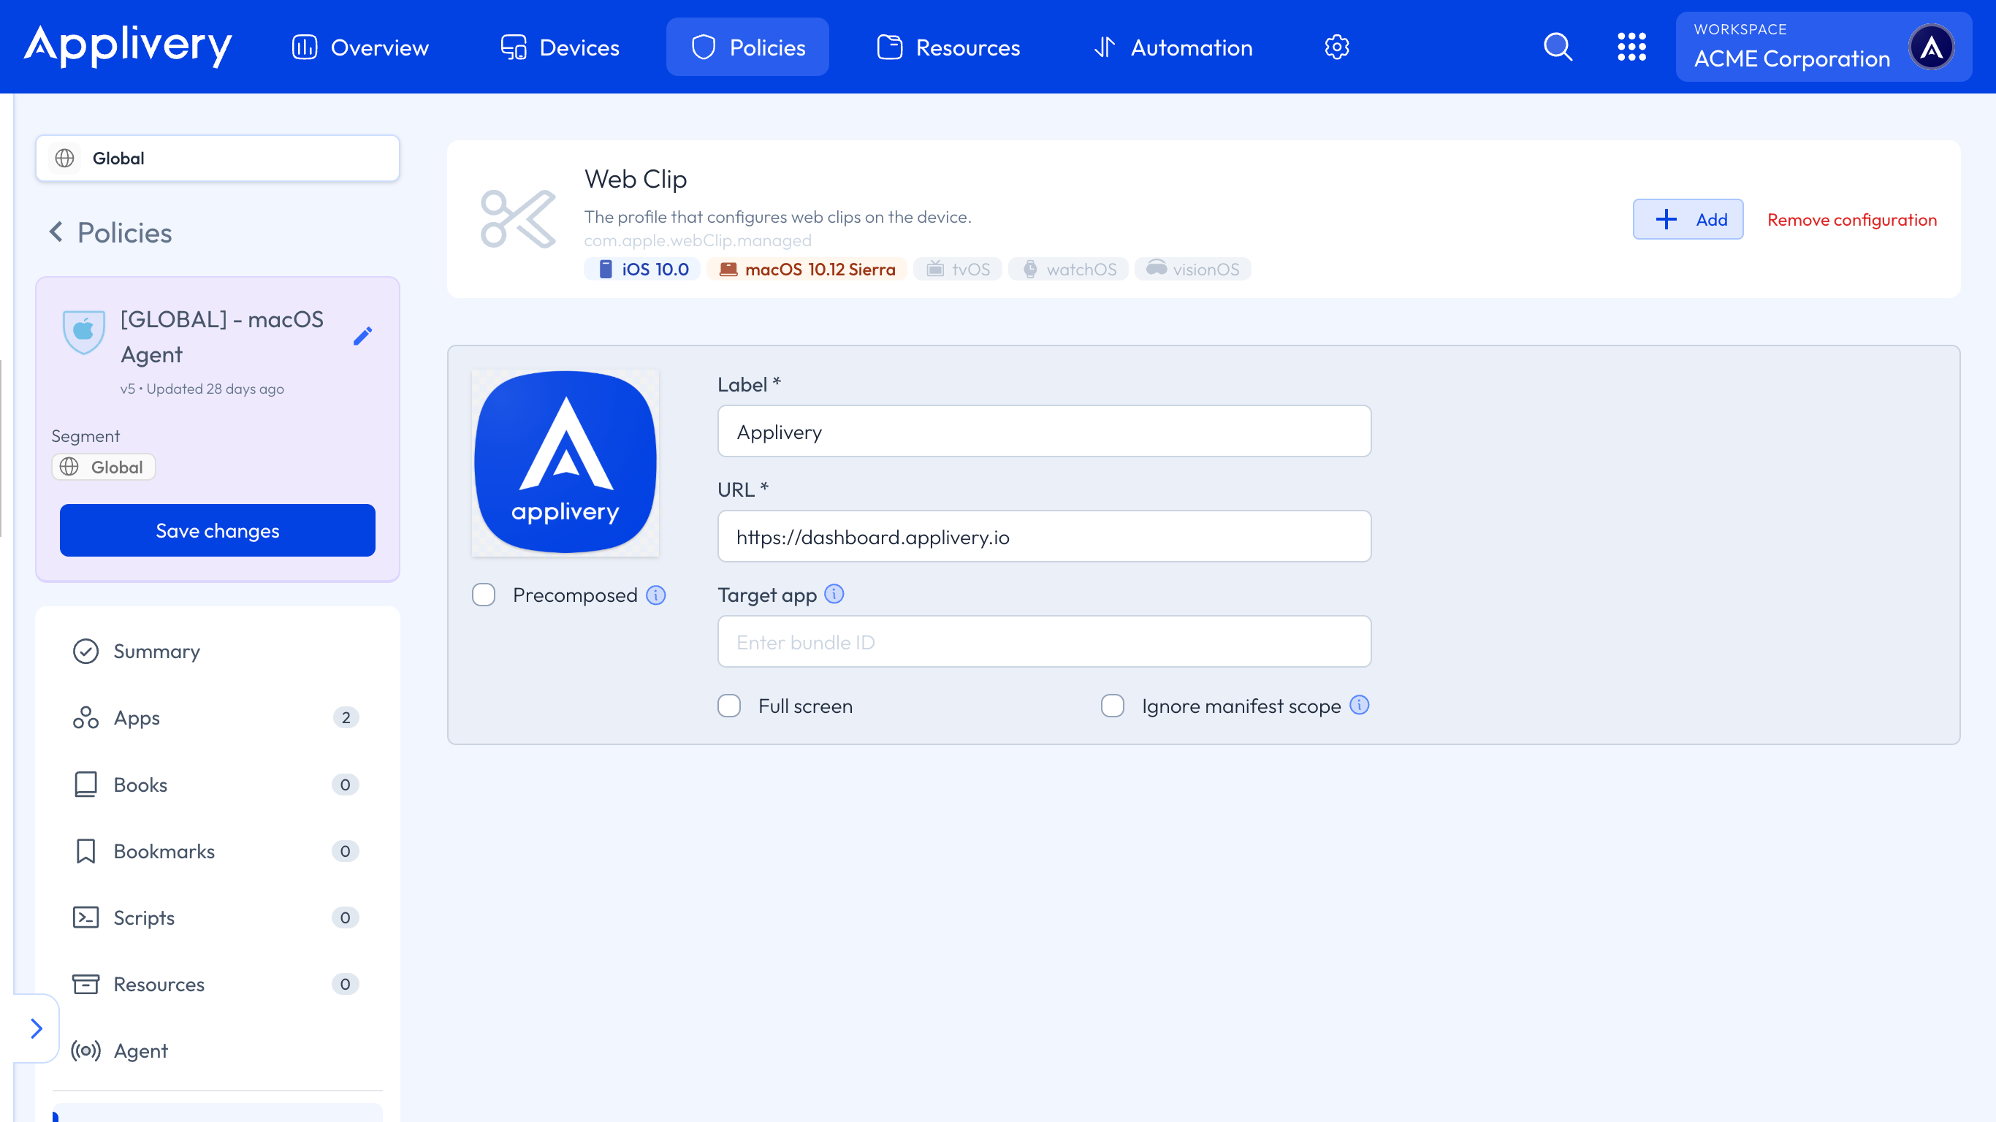Select Books in policy sidebar
Viewport: 1996px width, 1122px height.
coord(218,785)
